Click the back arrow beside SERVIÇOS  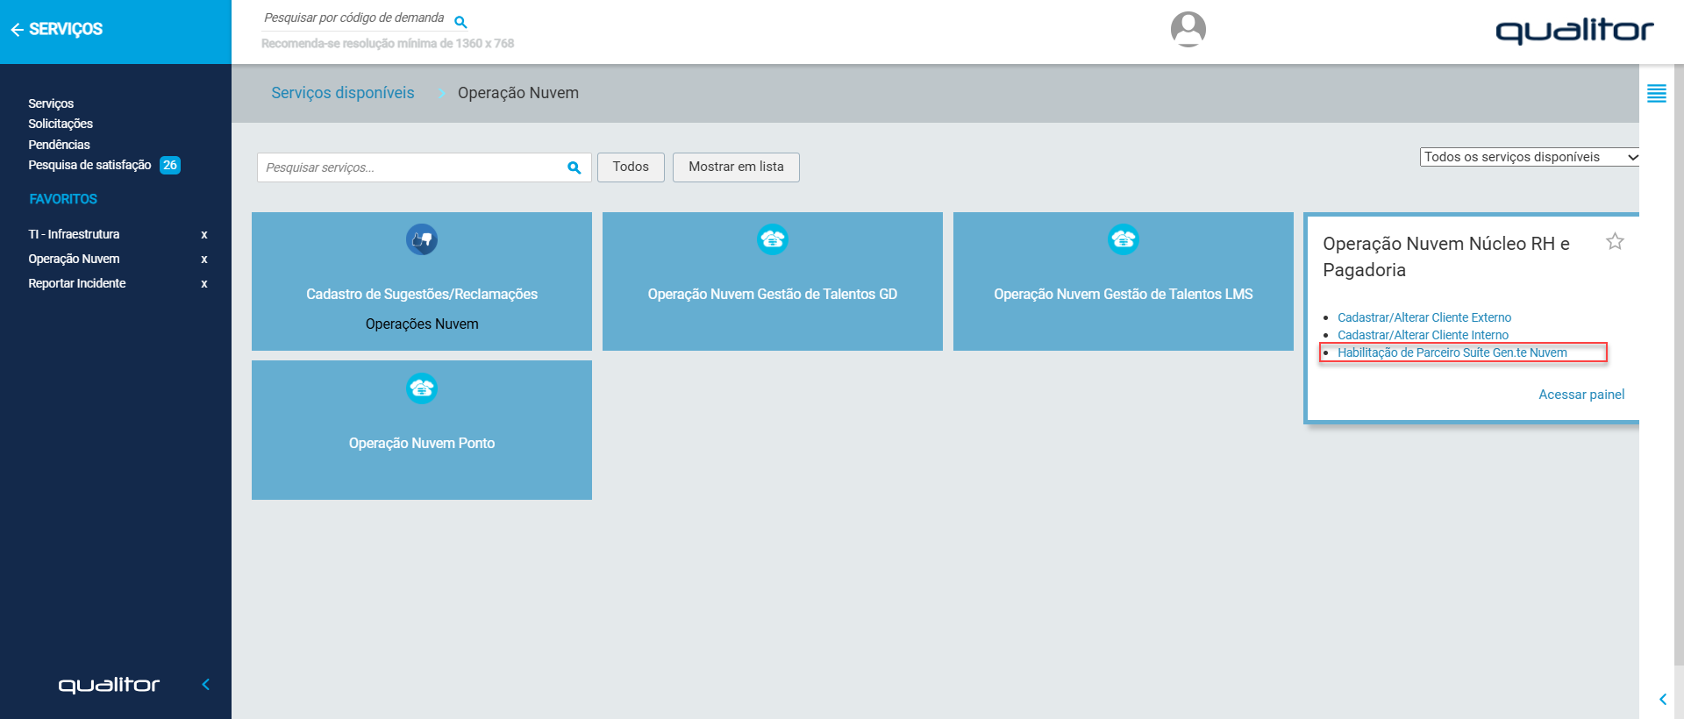coord(17,30)
